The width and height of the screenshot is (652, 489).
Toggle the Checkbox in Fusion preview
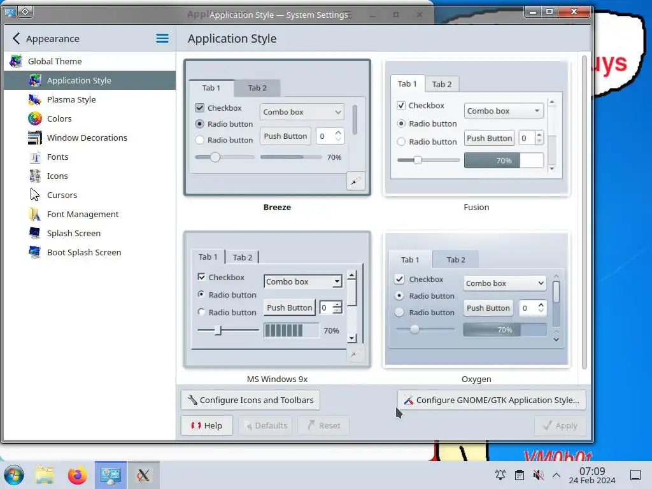pyautogui.click(x=401, y=105)
